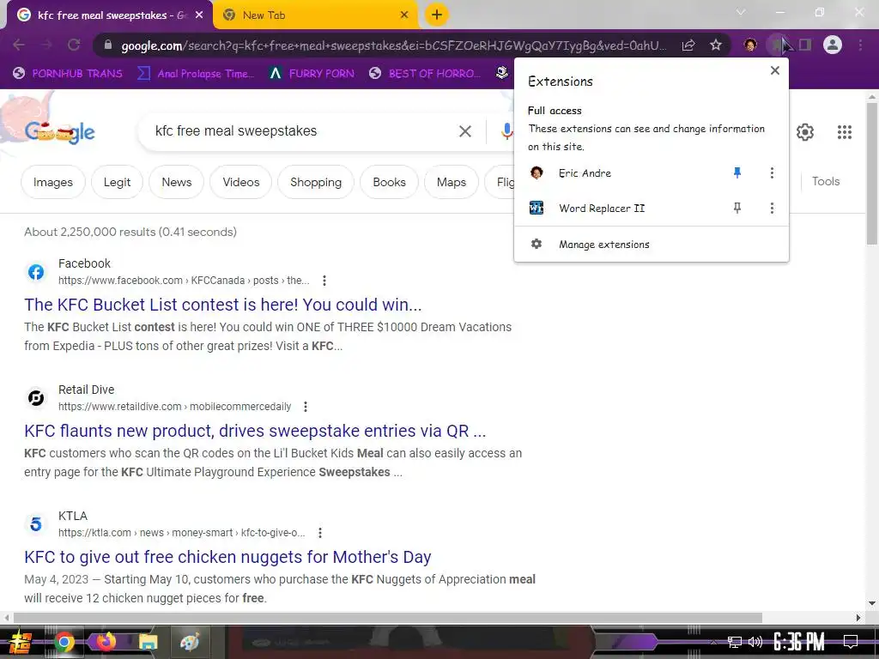Click the Google doodle logo
This screenshot has width=879, height=659.
(x=59, y=132)
